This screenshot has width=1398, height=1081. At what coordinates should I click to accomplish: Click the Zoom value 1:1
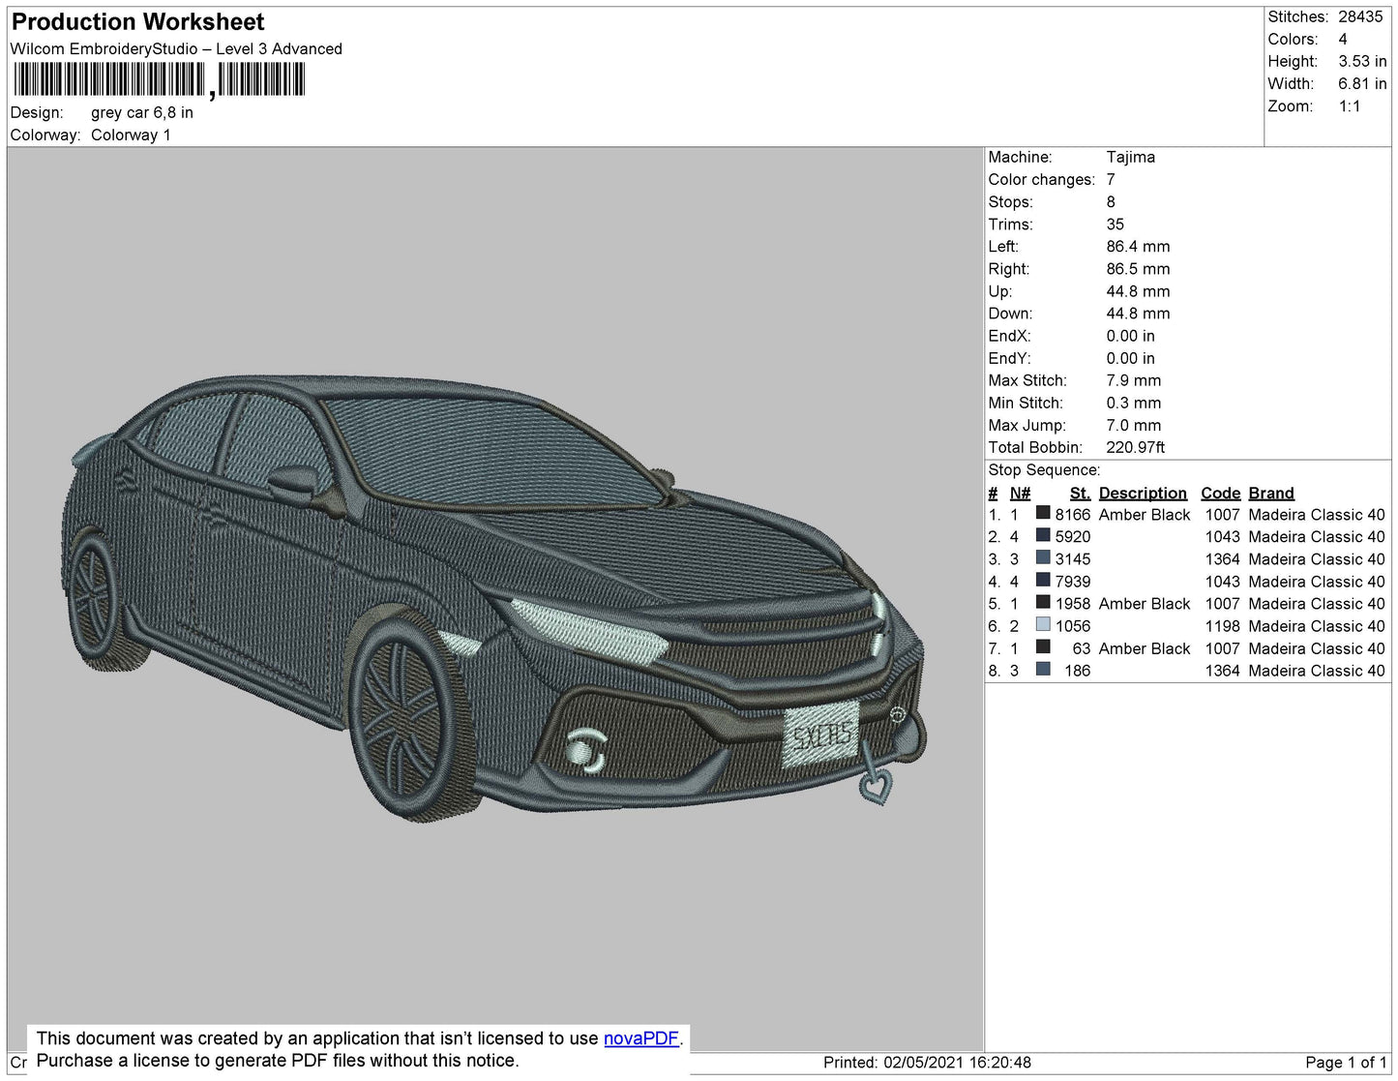[x=1350, y=106]
